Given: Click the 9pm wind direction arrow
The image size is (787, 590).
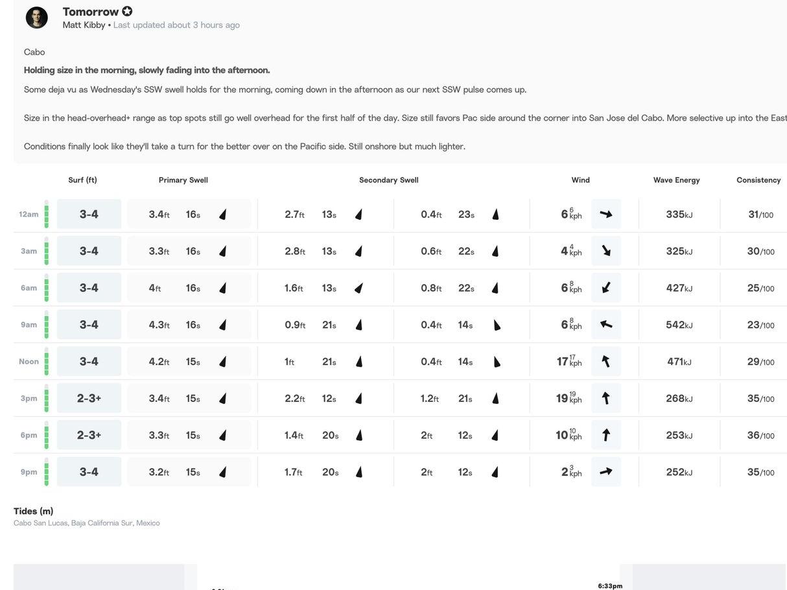Looking at the screenshot, I should pos(606,472).
